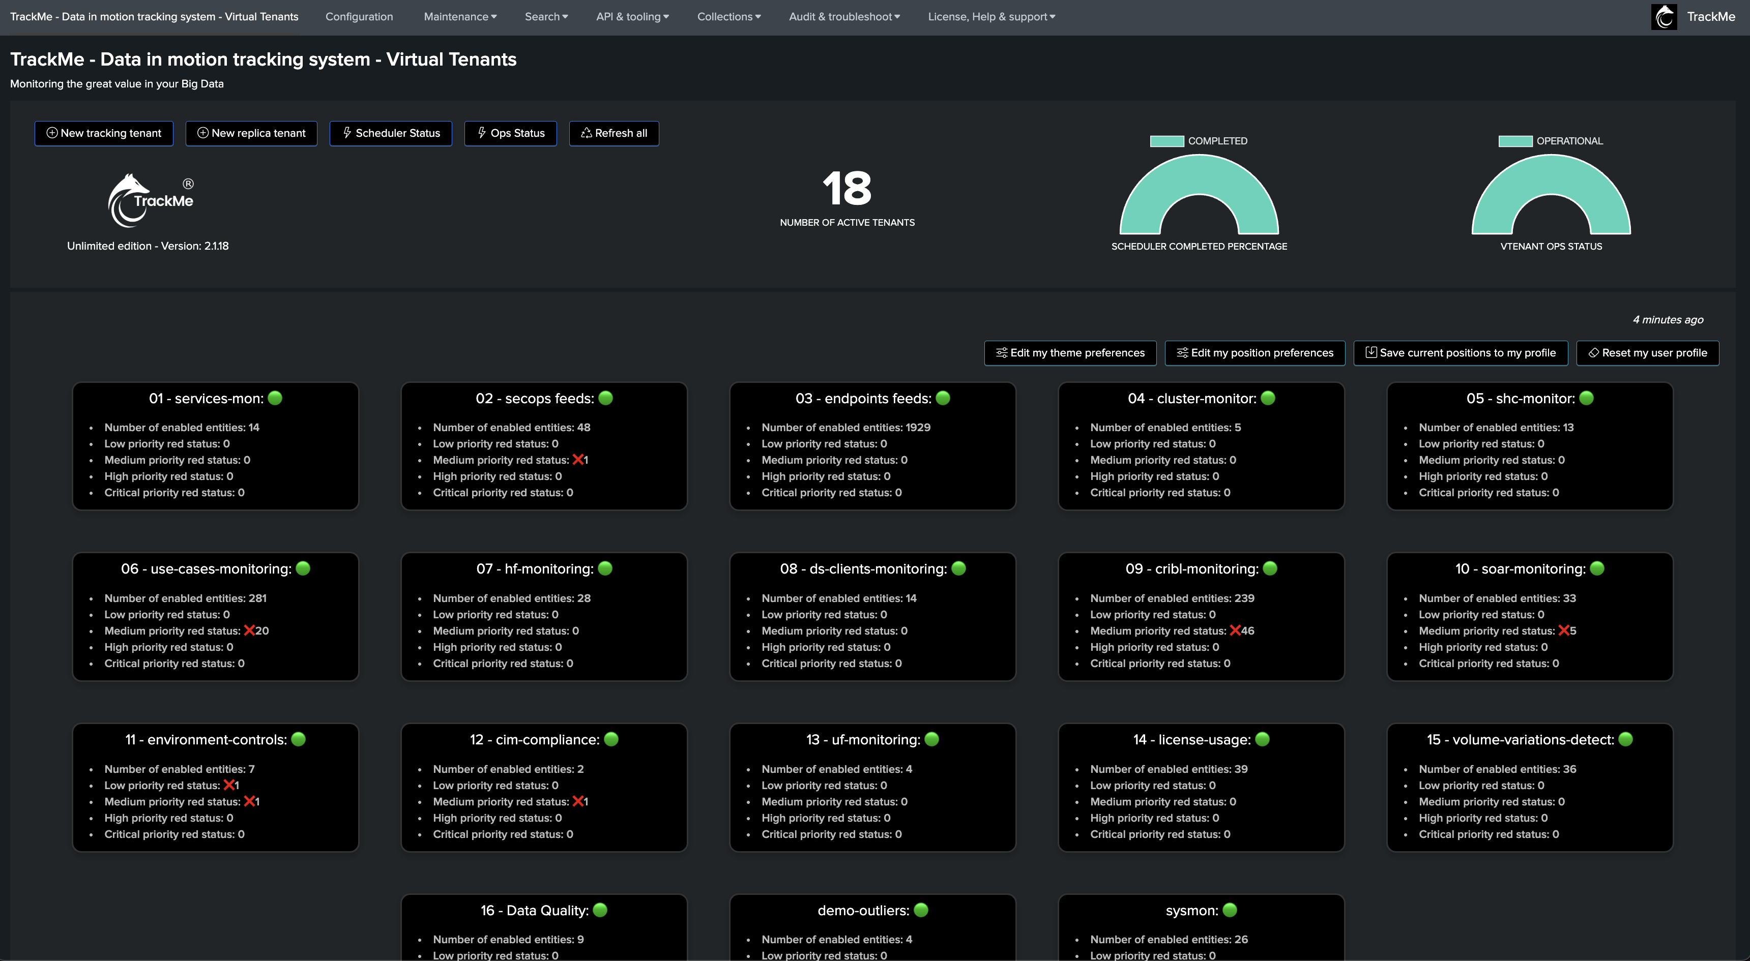Click the green status dot of 10 - soar-monitoring
Image resolution: width=1750 pixels, height=961 pixels.
[1597, 568]
